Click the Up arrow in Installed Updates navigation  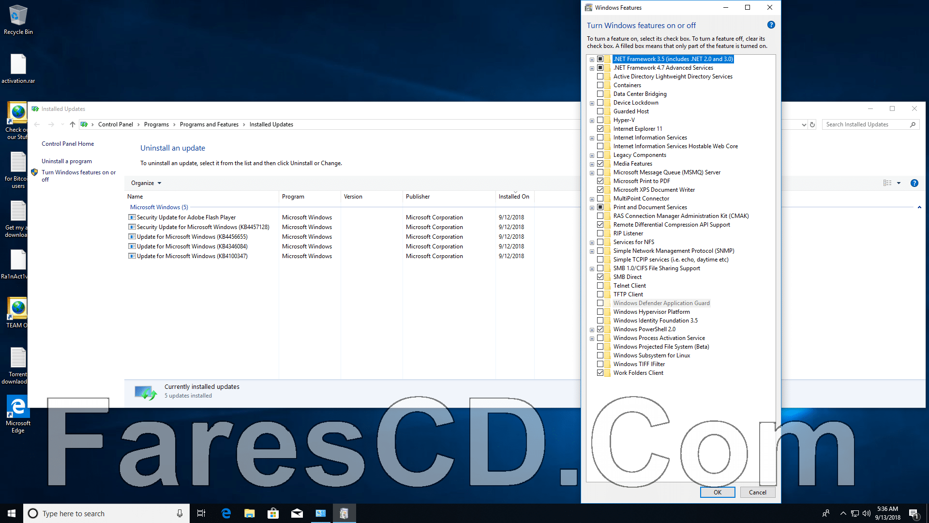click(73, 124)
